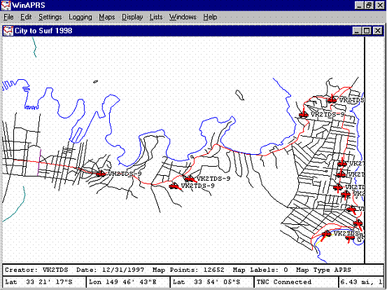The width and height of the screenshot is (387, 290).
Task: Click the Lon 149 46' 43"E status field
Action: pos(128,282)
